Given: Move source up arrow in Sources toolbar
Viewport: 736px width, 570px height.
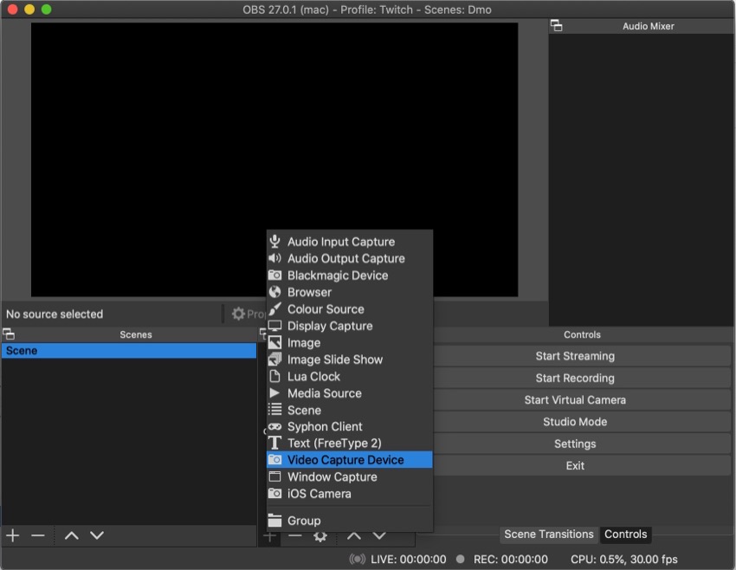Looking at the screenshot, I should point(354,537).
